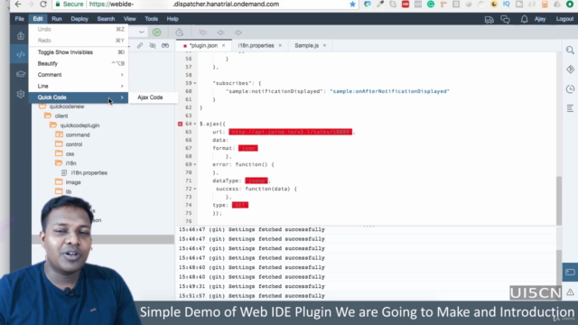Close the i18n.properties tab
The height and width of the screenshot is (325, 578).
point(280,46)
